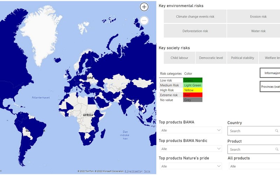Toggle the Deforestation risk filter

[x=195, y=31]
